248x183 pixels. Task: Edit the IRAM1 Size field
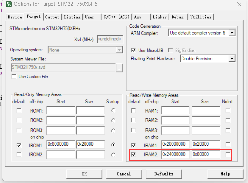(x=206, y=144)
